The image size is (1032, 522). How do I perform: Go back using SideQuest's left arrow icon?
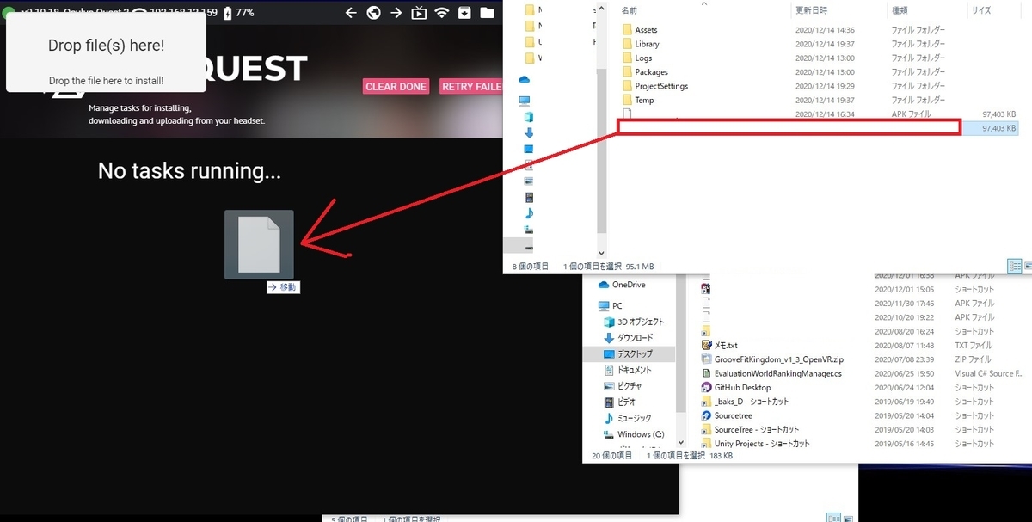(351, 13)
